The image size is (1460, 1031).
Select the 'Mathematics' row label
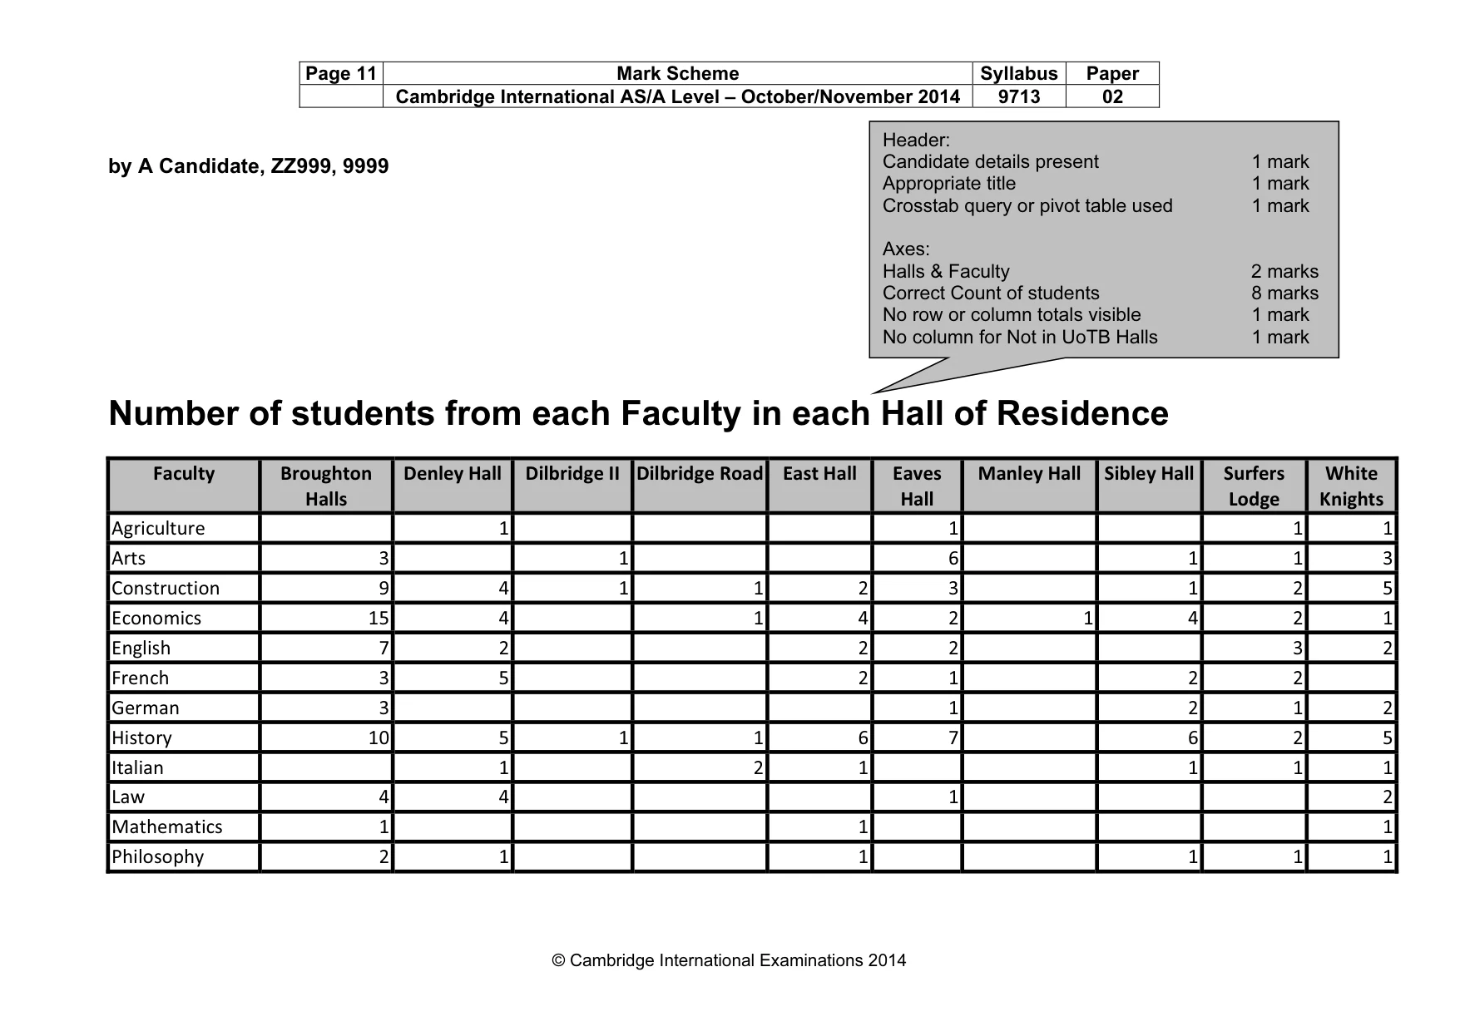(x=167, y=827)
